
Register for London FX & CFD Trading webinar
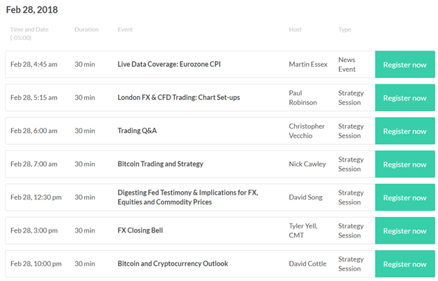405,98
